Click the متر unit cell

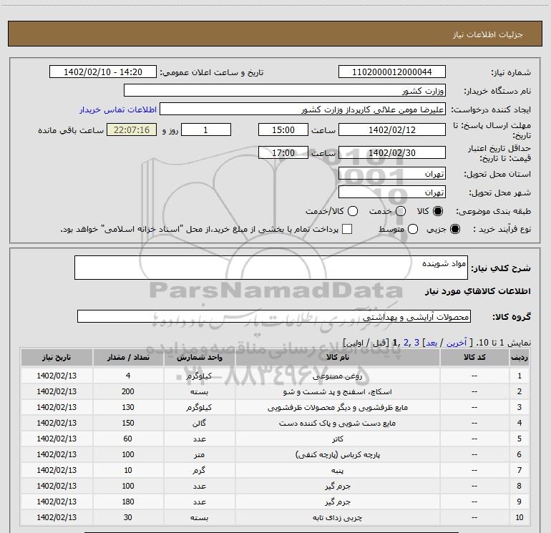[x=199, y=454]
